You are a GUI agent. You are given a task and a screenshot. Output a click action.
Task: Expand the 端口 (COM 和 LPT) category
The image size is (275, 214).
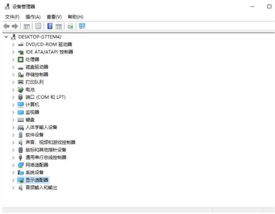13,97
